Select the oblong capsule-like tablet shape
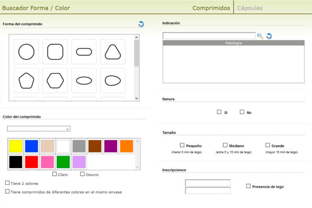The width and height of the screenshot is (312, 208). coord(84,52)
